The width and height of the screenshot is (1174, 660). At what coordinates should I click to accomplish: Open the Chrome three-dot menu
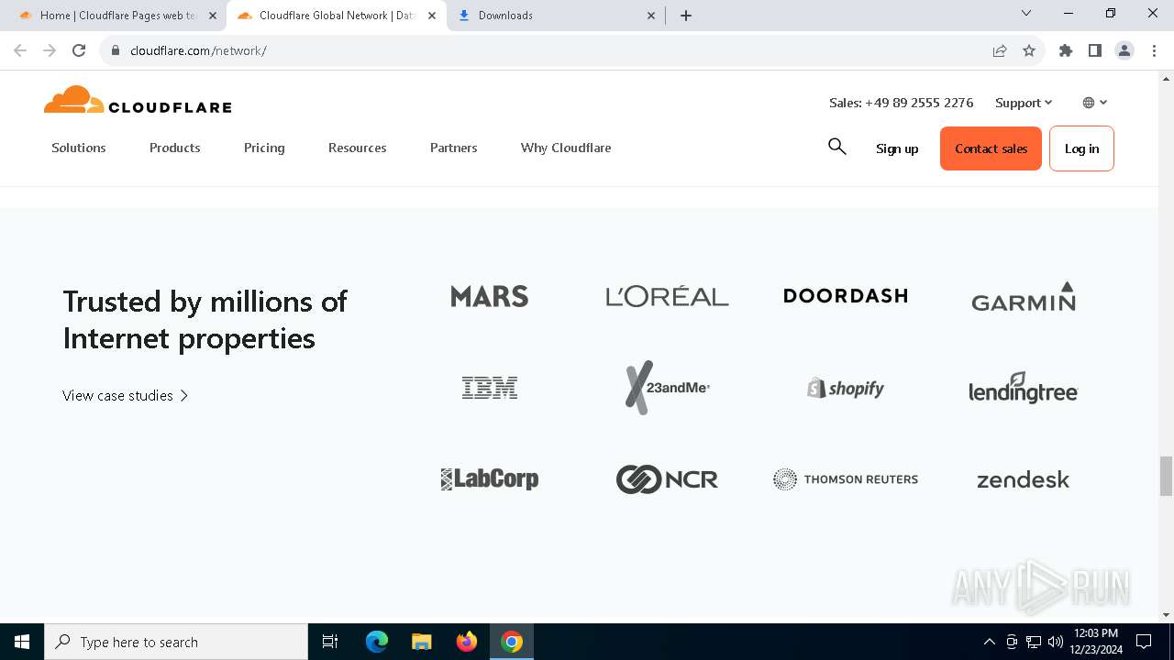point(1154,50)
